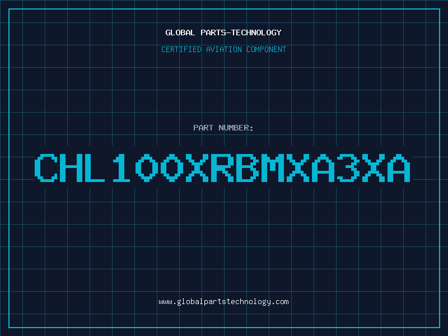Click the .com ending of the website URL
Viewport: 448px width, 336px height.
(x=279, y=302)
